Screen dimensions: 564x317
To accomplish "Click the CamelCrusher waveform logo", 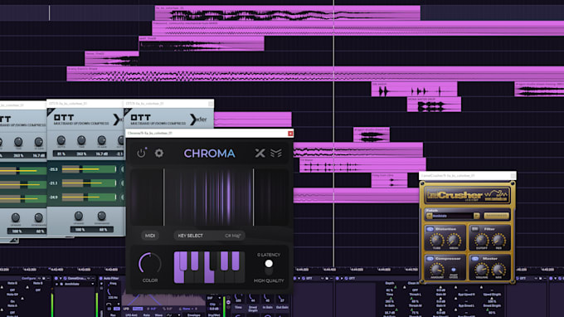I will [x=496, y=196].
